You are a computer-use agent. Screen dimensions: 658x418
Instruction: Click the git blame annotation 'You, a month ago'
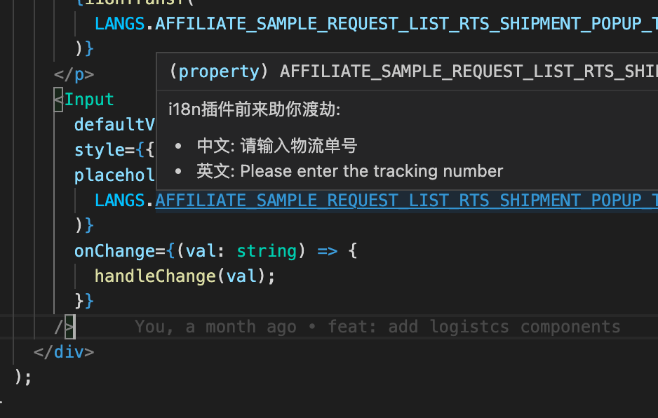pyautogui.click(x=215, y=327)
